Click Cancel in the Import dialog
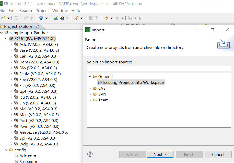The image size is (234, 163). [x=218, y=154]
